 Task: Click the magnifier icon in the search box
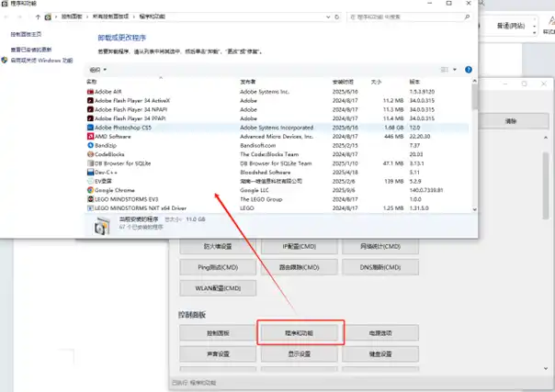click(467, 17)
